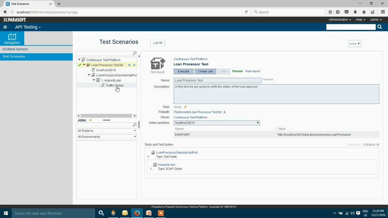Open the All Systems dropdown
388x218 pixels.
click(x=107, y=131)
